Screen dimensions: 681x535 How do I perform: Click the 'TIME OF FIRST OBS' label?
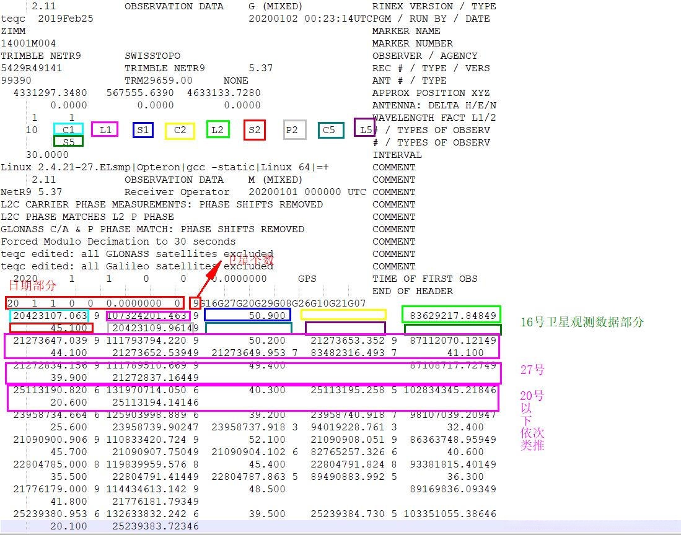point(424,279)
